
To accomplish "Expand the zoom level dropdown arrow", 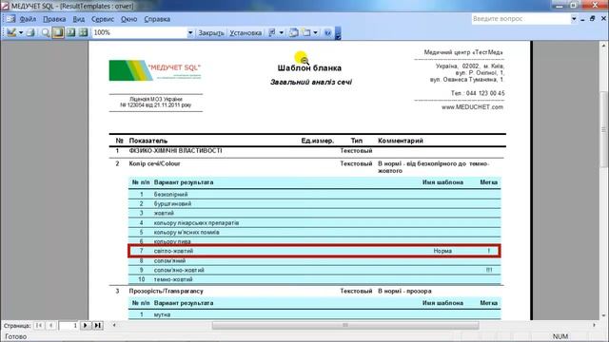I will click(190, 33).
